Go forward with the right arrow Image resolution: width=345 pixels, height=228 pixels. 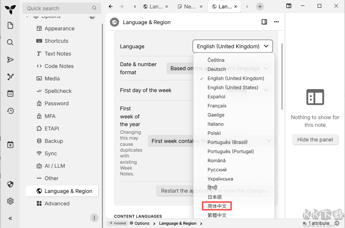coord(122,7)
